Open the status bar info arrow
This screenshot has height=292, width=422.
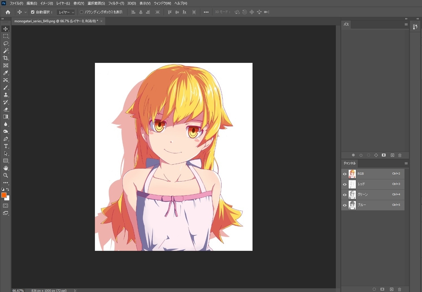(x=75, y=290)
